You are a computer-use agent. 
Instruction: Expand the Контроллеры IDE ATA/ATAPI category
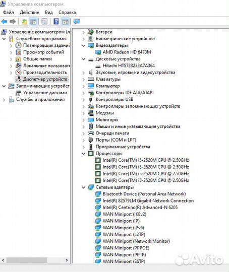[84, 93]
